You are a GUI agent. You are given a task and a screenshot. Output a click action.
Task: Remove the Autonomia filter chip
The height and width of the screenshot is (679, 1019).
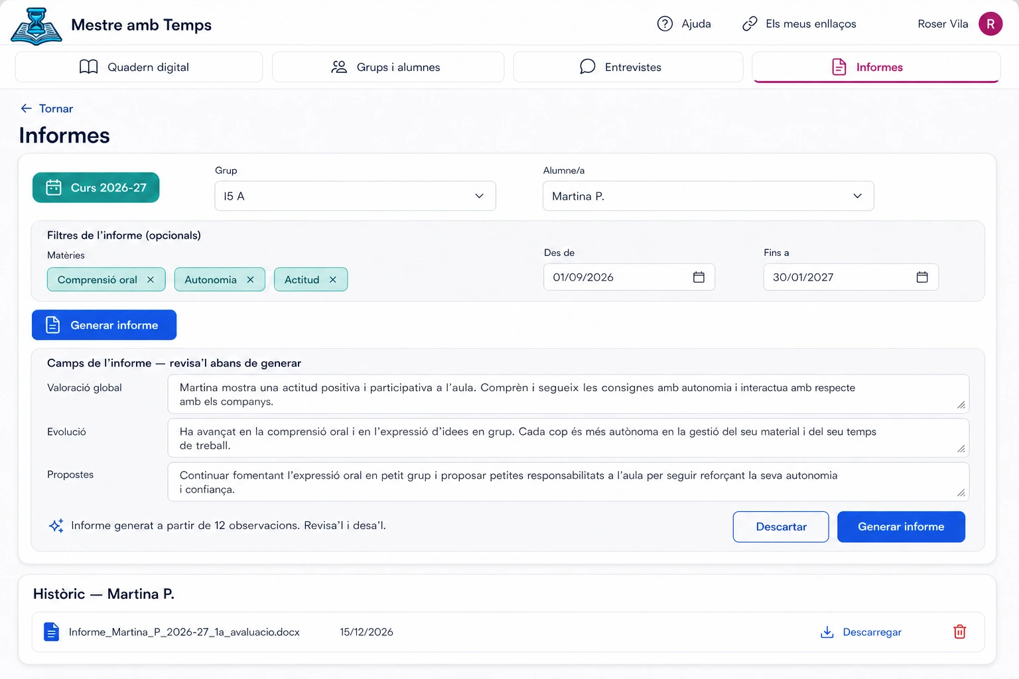coord(250,280)
